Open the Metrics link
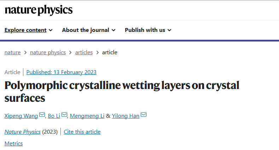Screen dimensions: 279x150 tap(13, 144)
